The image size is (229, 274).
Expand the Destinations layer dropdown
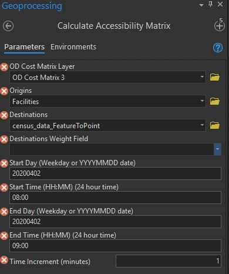coord(202,125)
